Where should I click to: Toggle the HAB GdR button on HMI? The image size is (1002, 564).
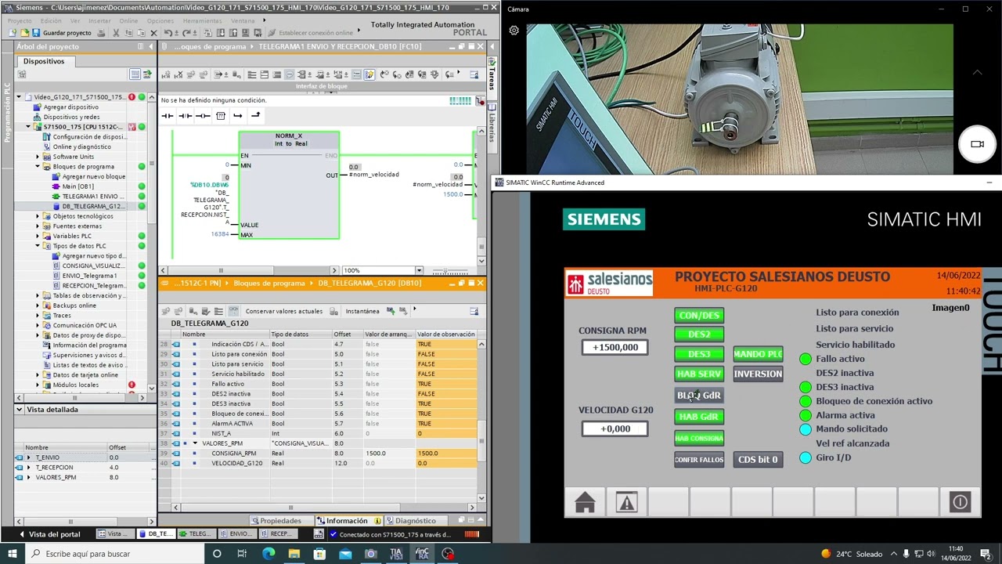click(x=699, y=417)
